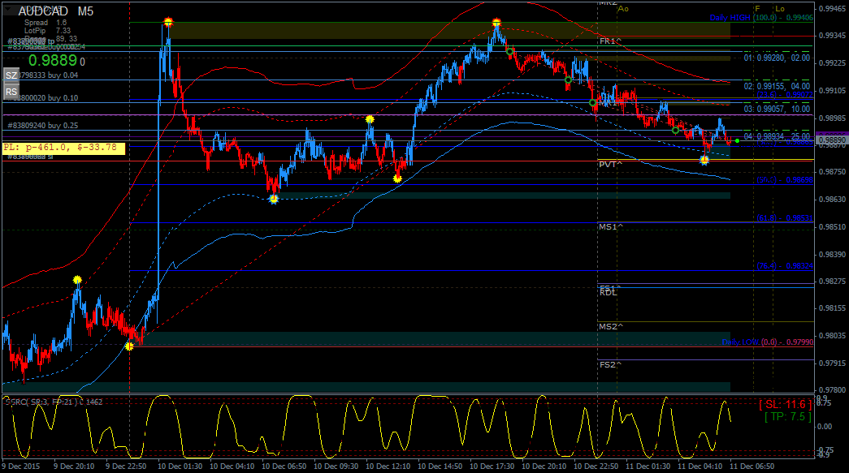Click the 04: 0.98934, 25.00 grid level

tap(777, 137)
